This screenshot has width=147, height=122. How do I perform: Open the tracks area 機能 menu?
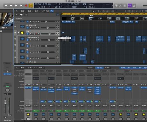pyautogui.click(x=30, y=11)
